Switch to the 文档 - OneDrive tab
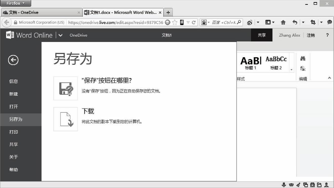This screenshot has height=188, width=334. pos(41,12)
